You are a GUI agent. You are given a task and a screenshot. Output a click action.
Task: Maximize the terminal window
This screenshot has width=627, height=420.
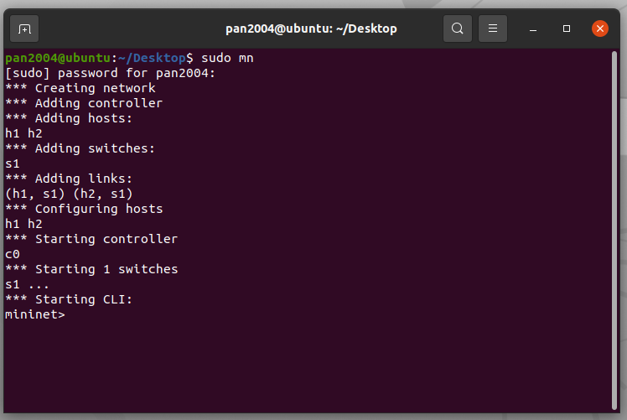(566, 29)
